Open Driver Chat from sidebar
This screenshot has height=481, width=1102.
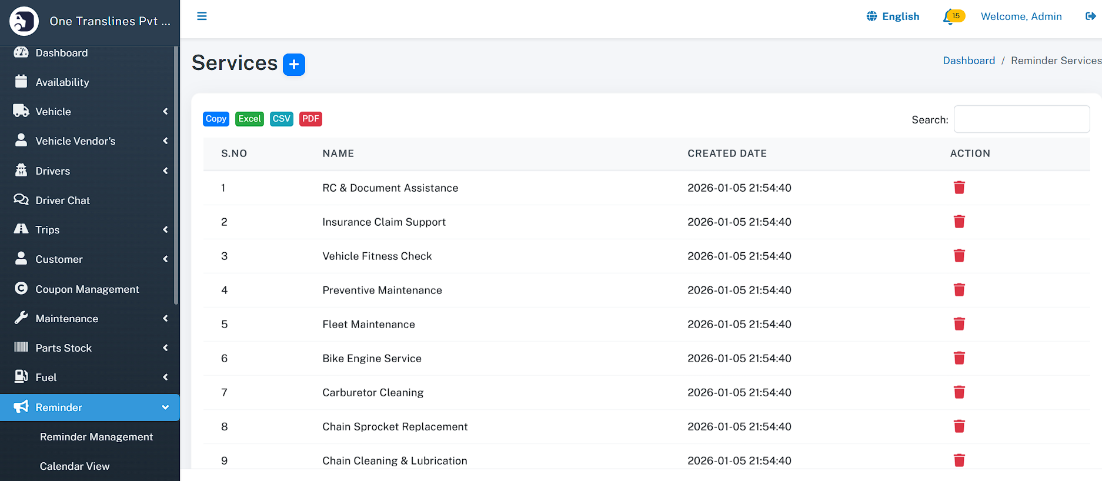click(62, 201)
